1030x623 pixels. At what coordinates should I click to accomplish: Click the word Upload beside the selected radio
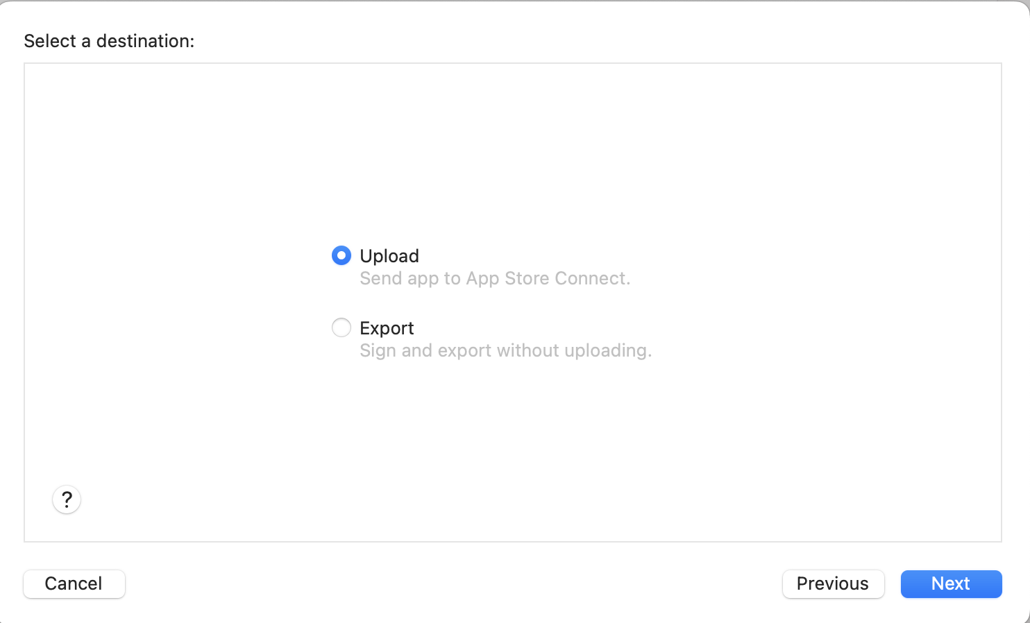pos(389,256)
